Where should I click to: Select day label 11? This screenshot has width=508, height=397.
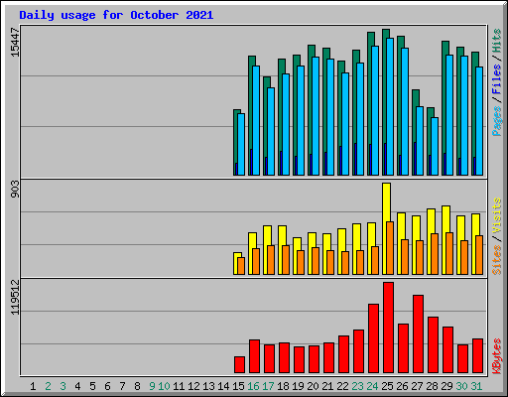179,386
